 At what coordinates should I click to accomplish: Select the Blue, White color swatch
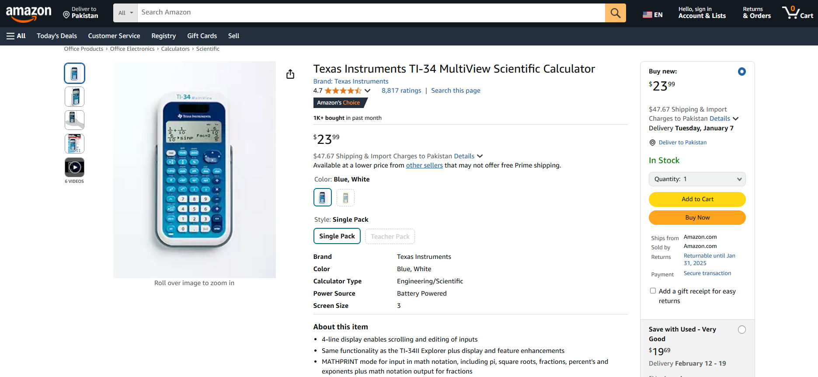[x=323, y=197]
